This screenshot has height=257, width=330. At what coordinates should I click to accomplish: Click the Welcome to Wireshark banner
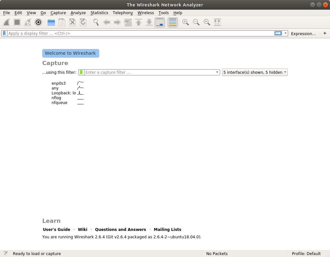[x=71, y=53]
